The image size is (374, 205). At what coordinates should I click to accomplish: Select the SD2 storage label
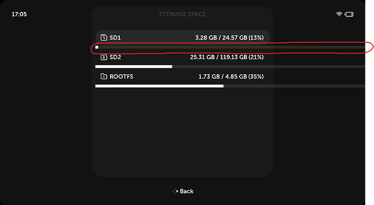pyautogui.click(x=115, y=57)
